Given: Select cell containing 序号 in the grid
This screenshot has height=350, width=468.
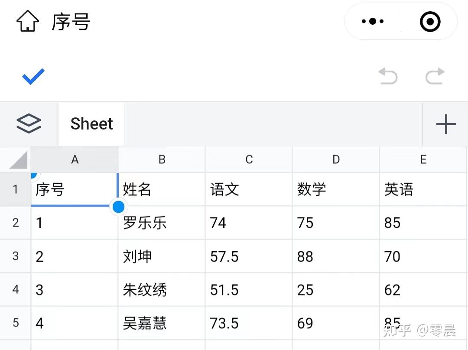Looking at the screenshot, I should [x=75, y=189].
